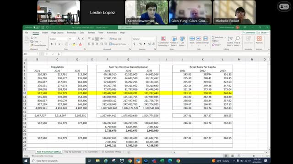Click the Orientation text angle icon
This screenshot has height=164, width=293.
[102, 39]
